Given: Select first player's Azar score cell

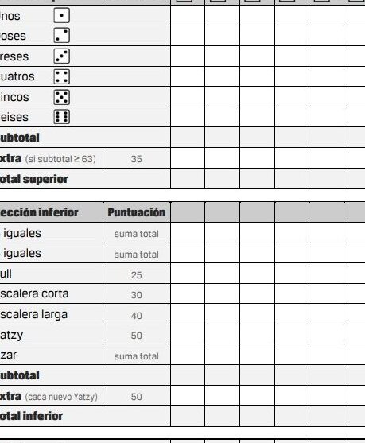Looking at the screenshot, I should tap(188, 355).
